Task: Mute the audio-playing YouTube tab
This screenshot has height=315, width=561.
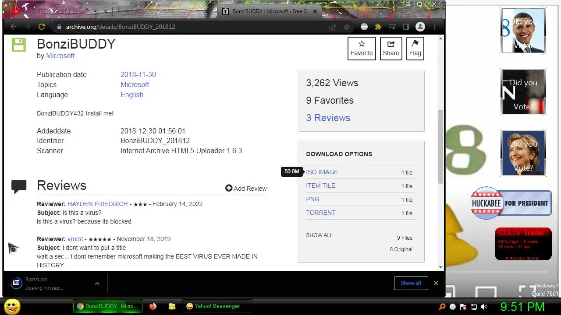Action: [x=96, y=11]
